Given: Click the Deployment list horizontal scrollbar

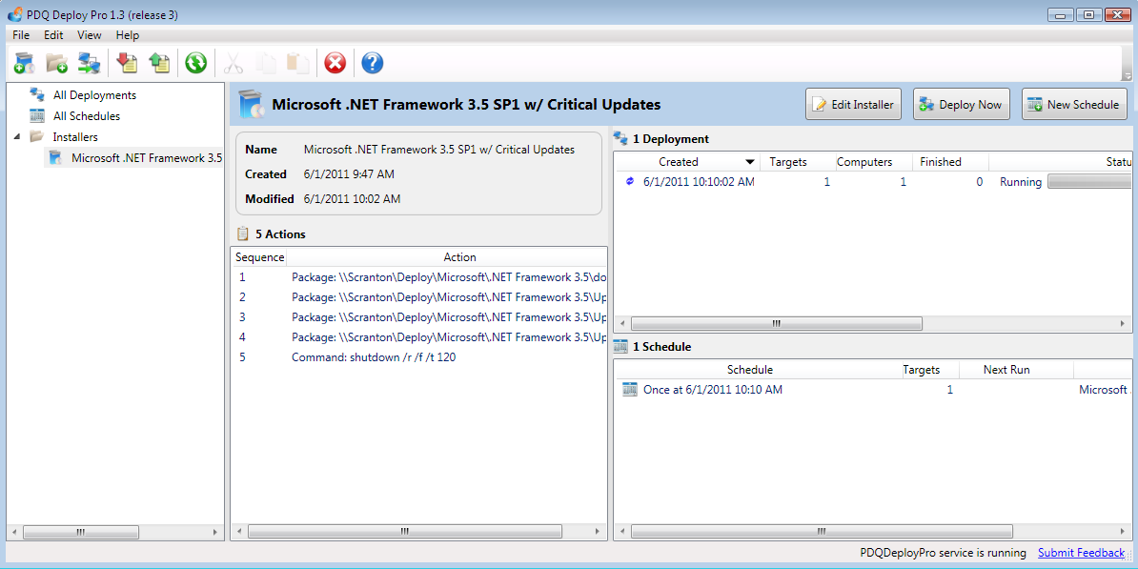Looking at the screenshot, I should pyautogui.click(x=776, y=323).
